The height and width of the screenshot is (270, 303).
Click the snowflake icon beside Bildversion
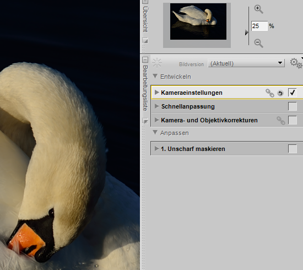coord(157,63)
